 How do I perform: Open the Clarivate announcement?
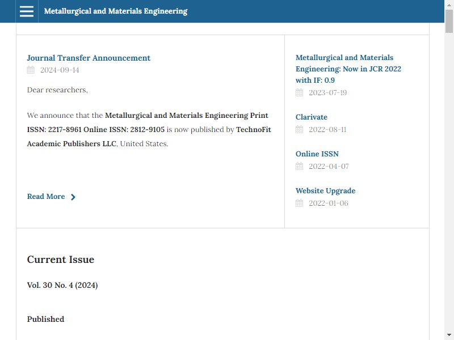312,117
